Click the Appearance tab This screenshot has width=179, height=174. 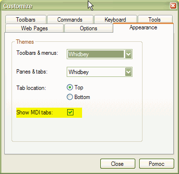pyautogui.click(x=143, y=27)
